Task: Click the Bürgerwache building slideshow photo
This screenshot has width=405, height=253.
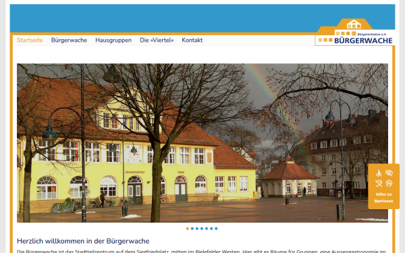Action: (202, 143)
